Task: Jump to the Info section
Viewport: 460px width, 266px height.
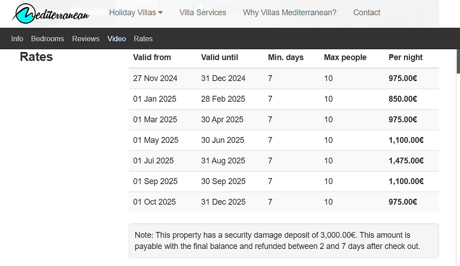Action: (x=17, y=39)
